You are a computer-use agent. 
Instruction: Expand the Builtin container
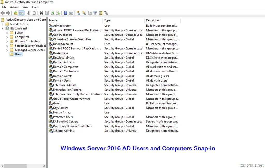coord(7,33)
